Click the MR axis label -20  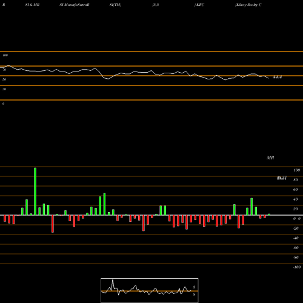pyautogui.click(x=296, y=228)
